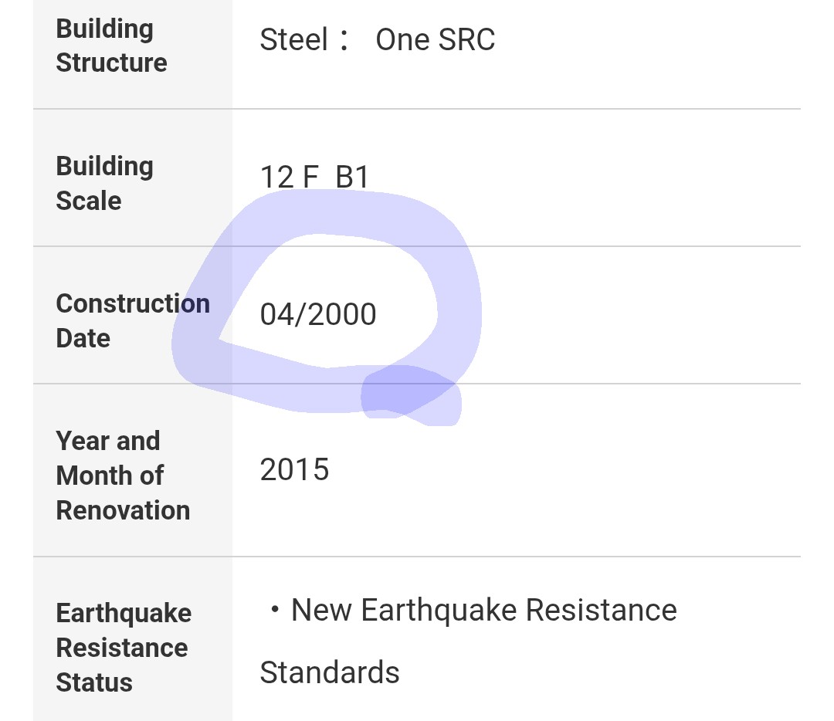Viewport: 834px width, 721px height.
Task: Click the word Structure in label
Action: [112, 63]
